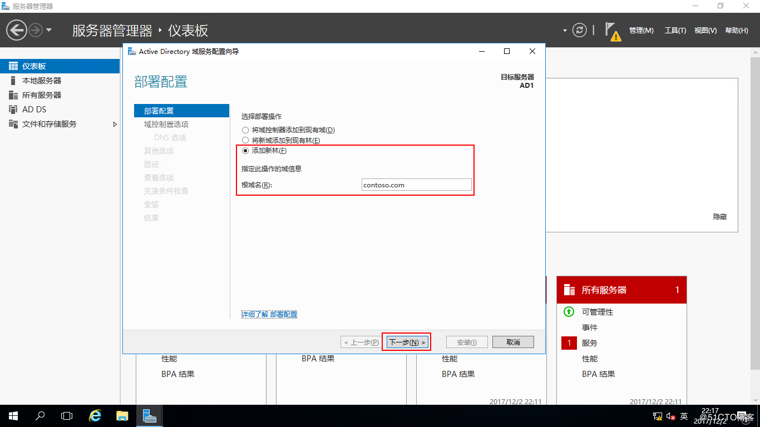Image resolution: width=760 pixels, height=427 pixels.
Task: Click the 根域名 input field containing contoso.com
Action: (x=416, y=185)
